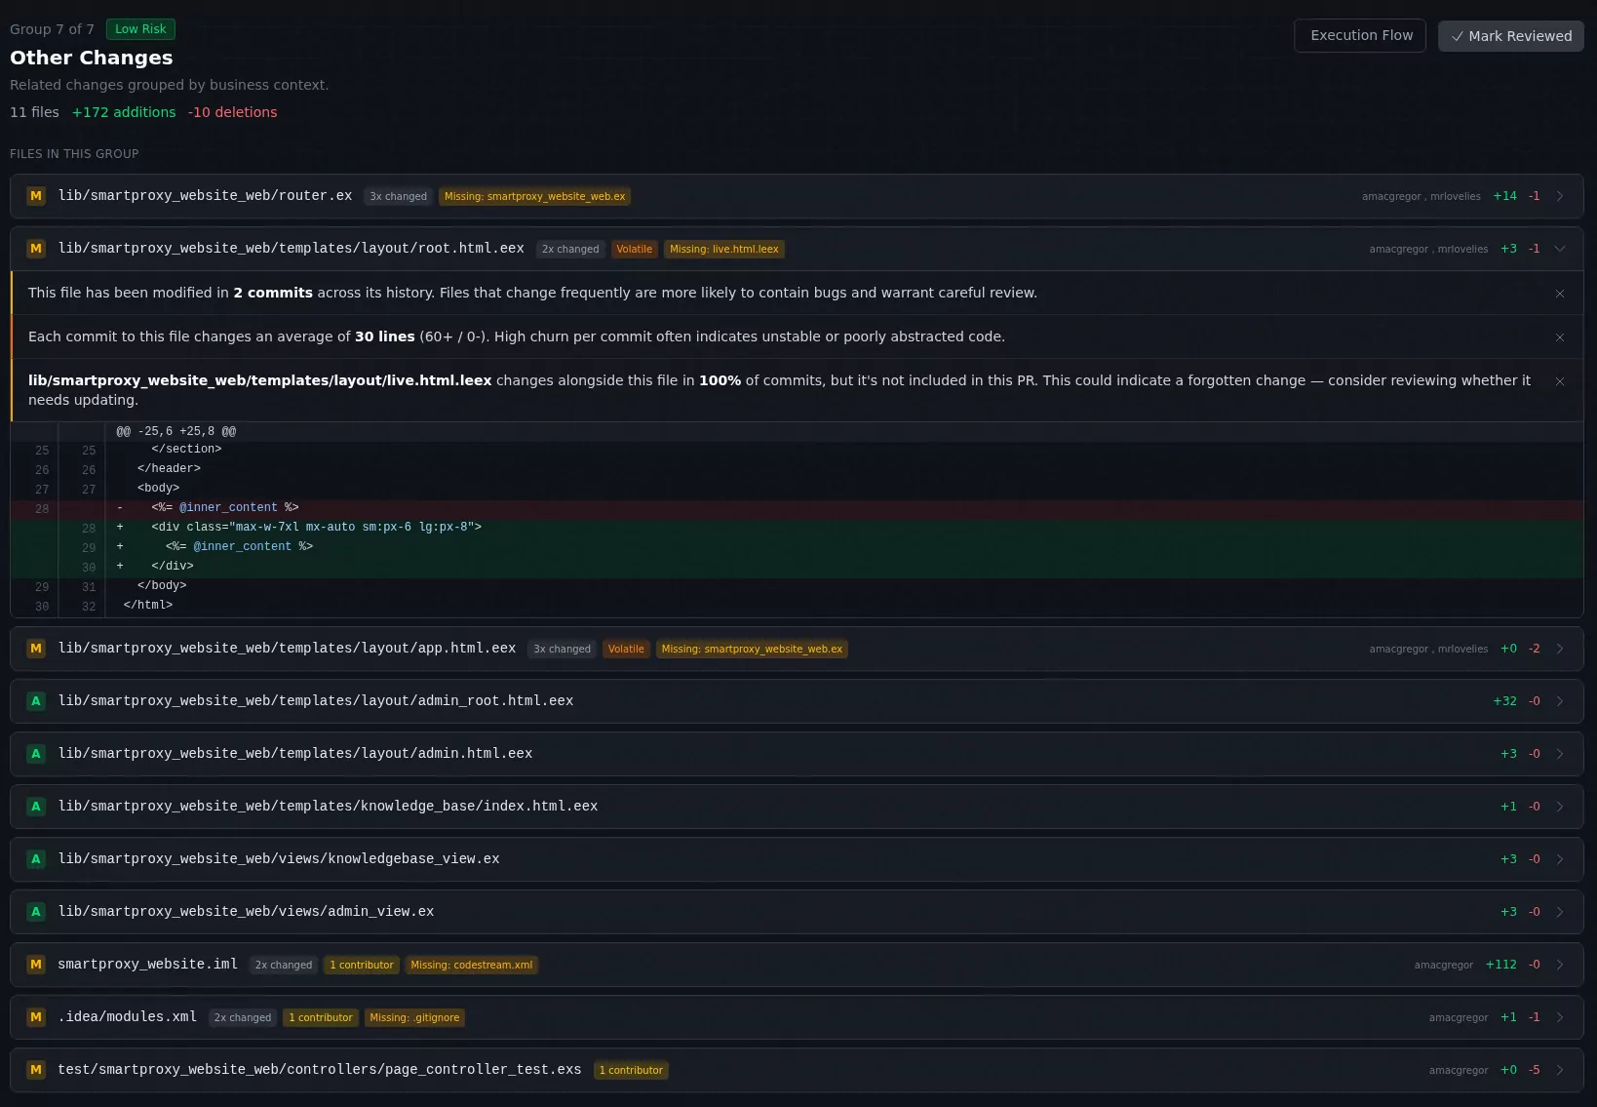Dismiss the live.html.leex missing file notice
The width and height of the screenshot is (1597, 1107).
tap(1559, 381)
